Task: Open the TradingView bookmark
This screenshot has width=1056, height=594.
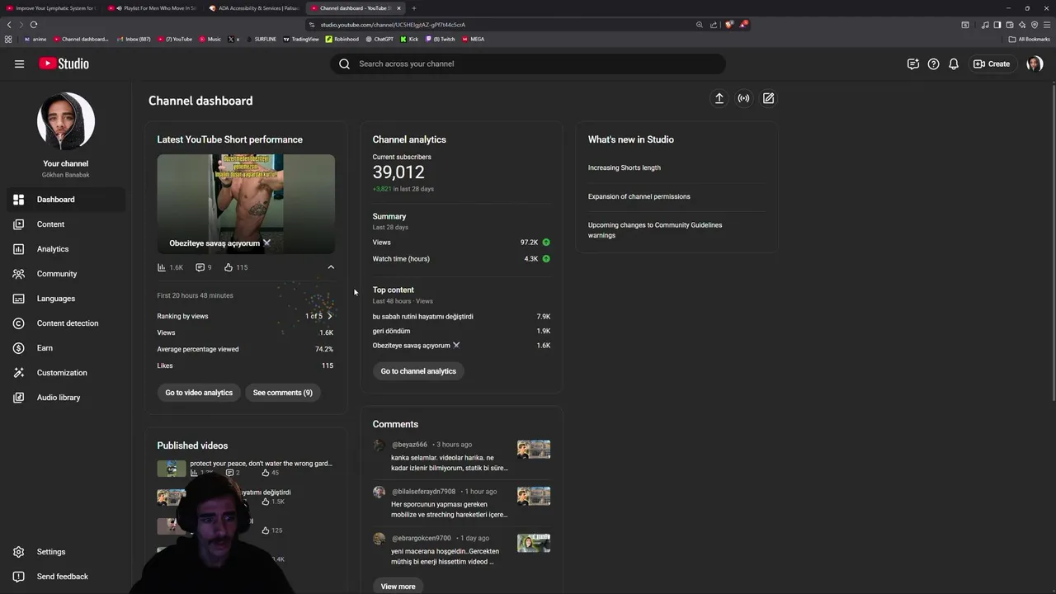Action: point(301,39)
